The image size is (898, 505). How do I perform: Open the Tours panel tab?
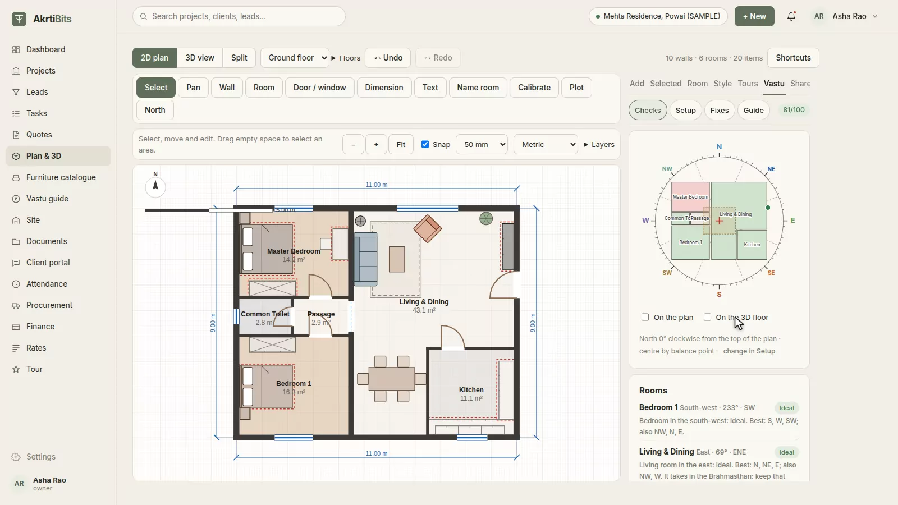tap(748, 84)
